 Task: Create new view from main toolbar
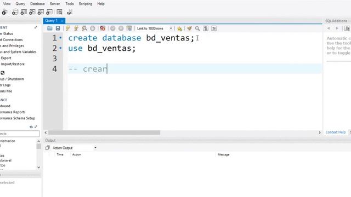(x=32, y=12)
